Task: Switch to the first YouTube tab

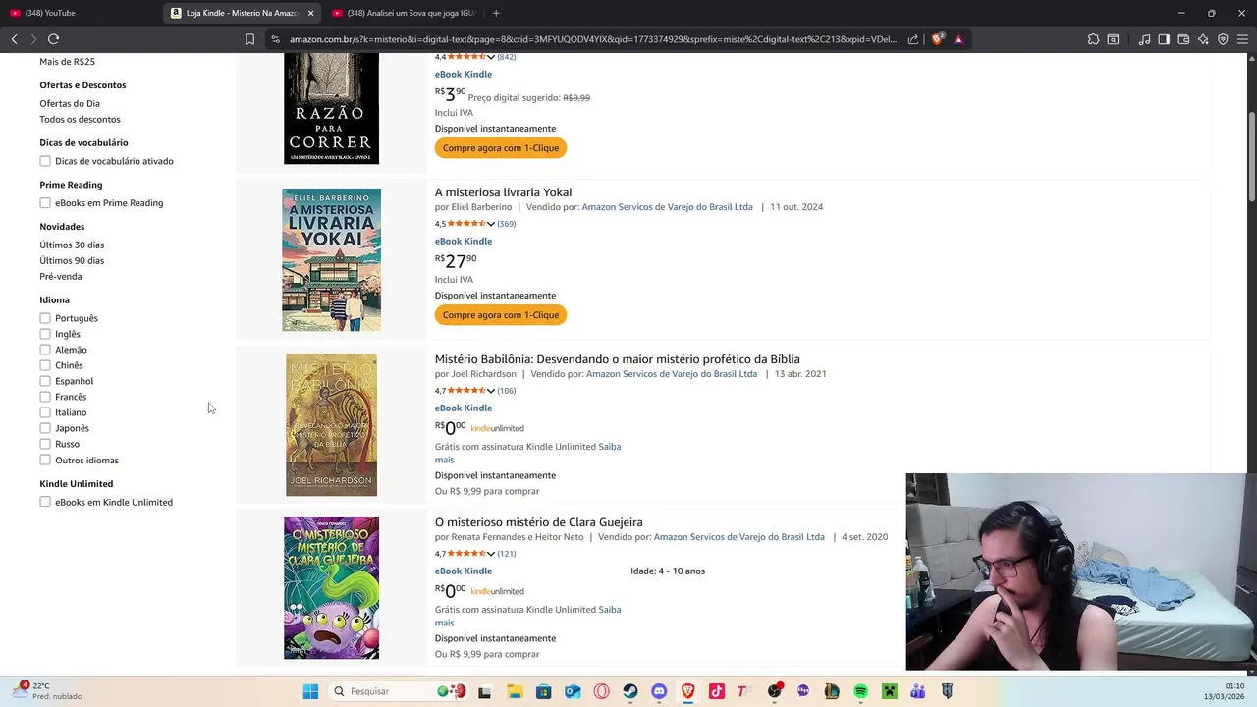Action: click(x=79, y=13)
